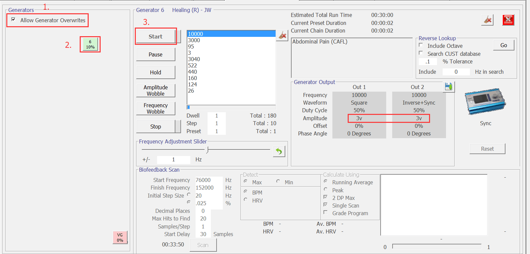Click the Amplitude Wobble button
The width and height of the screenshot is (530, 254).
155,90
